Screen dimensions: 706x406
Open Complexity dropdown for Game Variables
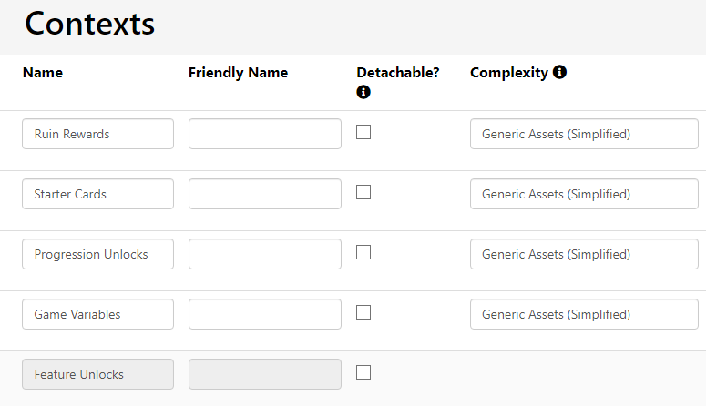[x=584, y=314]
